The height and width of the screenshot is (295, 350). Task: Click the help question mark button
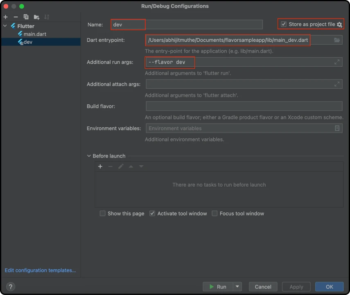(x=11, y=287)
